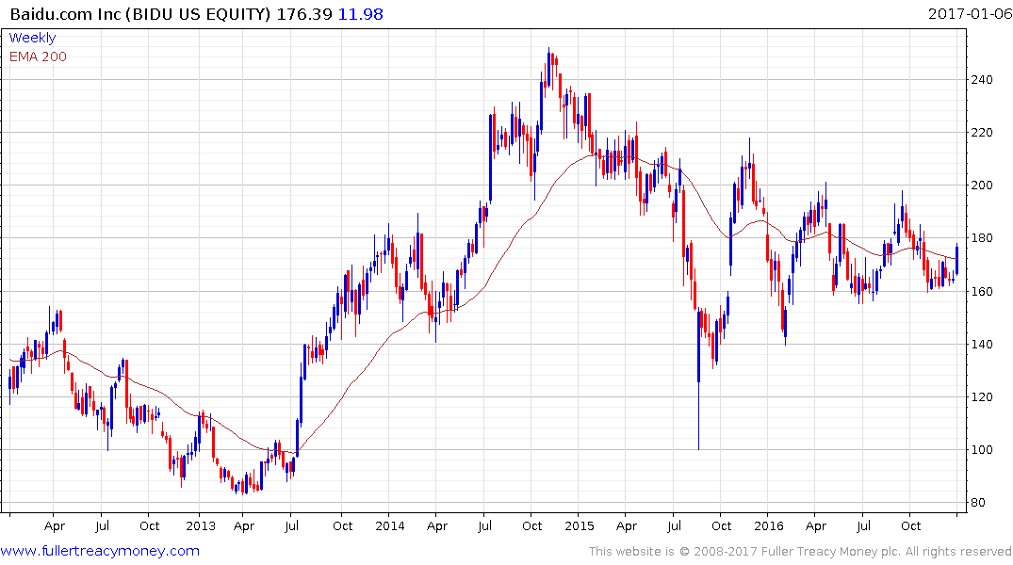The height and width of the screenshot is (565, 1013).
Task: Click the long-wick candle reaching 100 in 2015
Action: pos(698,379)
